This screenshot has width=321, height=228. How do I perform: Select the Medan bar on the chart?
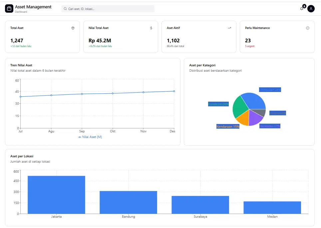pos(272,207)
